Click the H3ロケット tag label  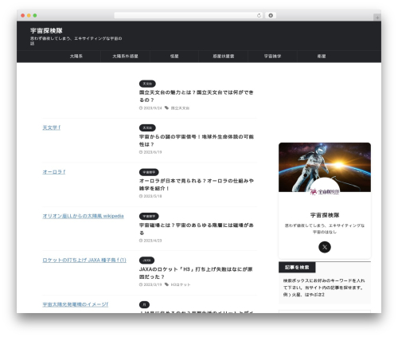pos(181,284)
